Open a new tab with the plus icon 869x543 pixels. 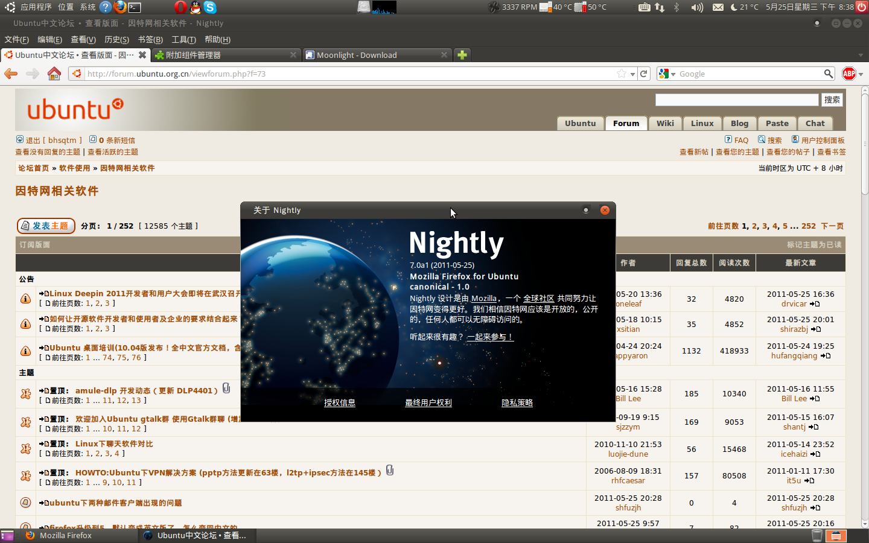[462, 55]
